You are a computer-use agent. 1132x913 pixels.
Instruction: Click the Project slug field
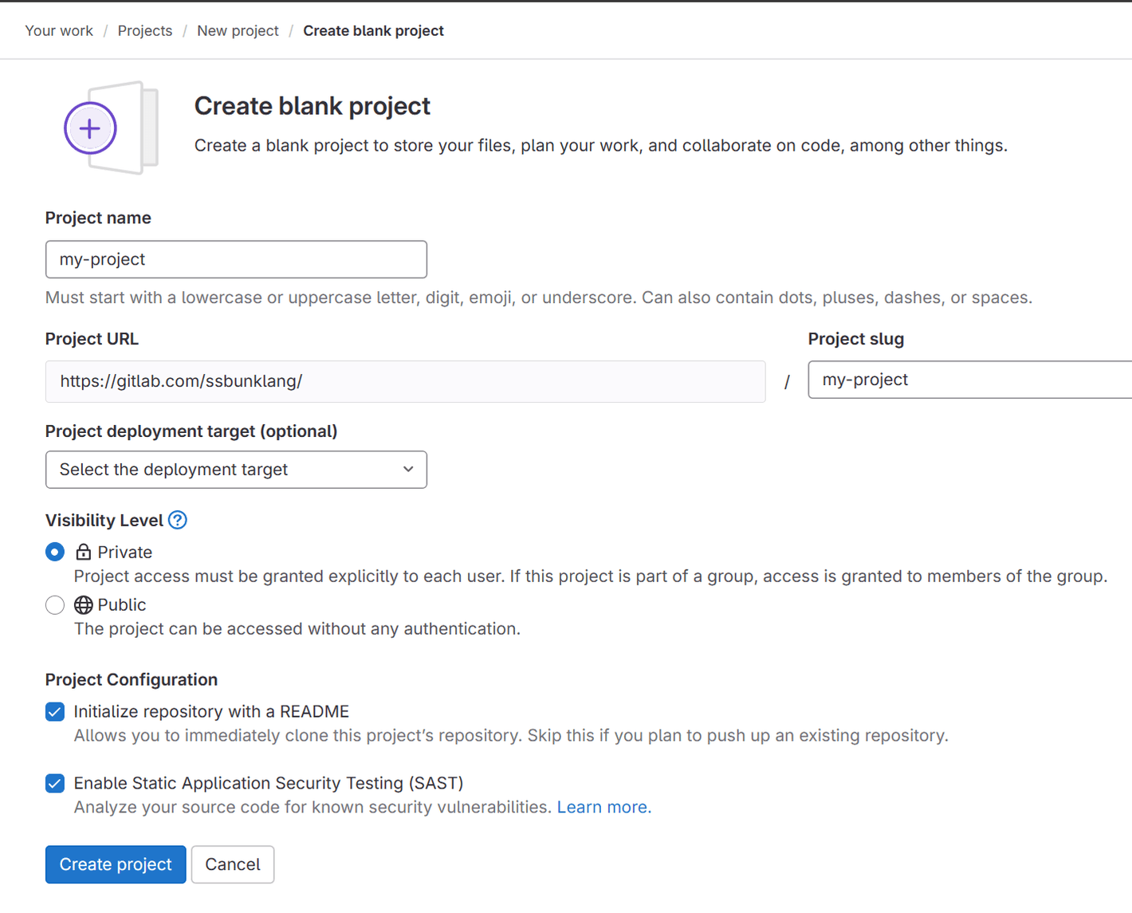click(x=969, y=380)
